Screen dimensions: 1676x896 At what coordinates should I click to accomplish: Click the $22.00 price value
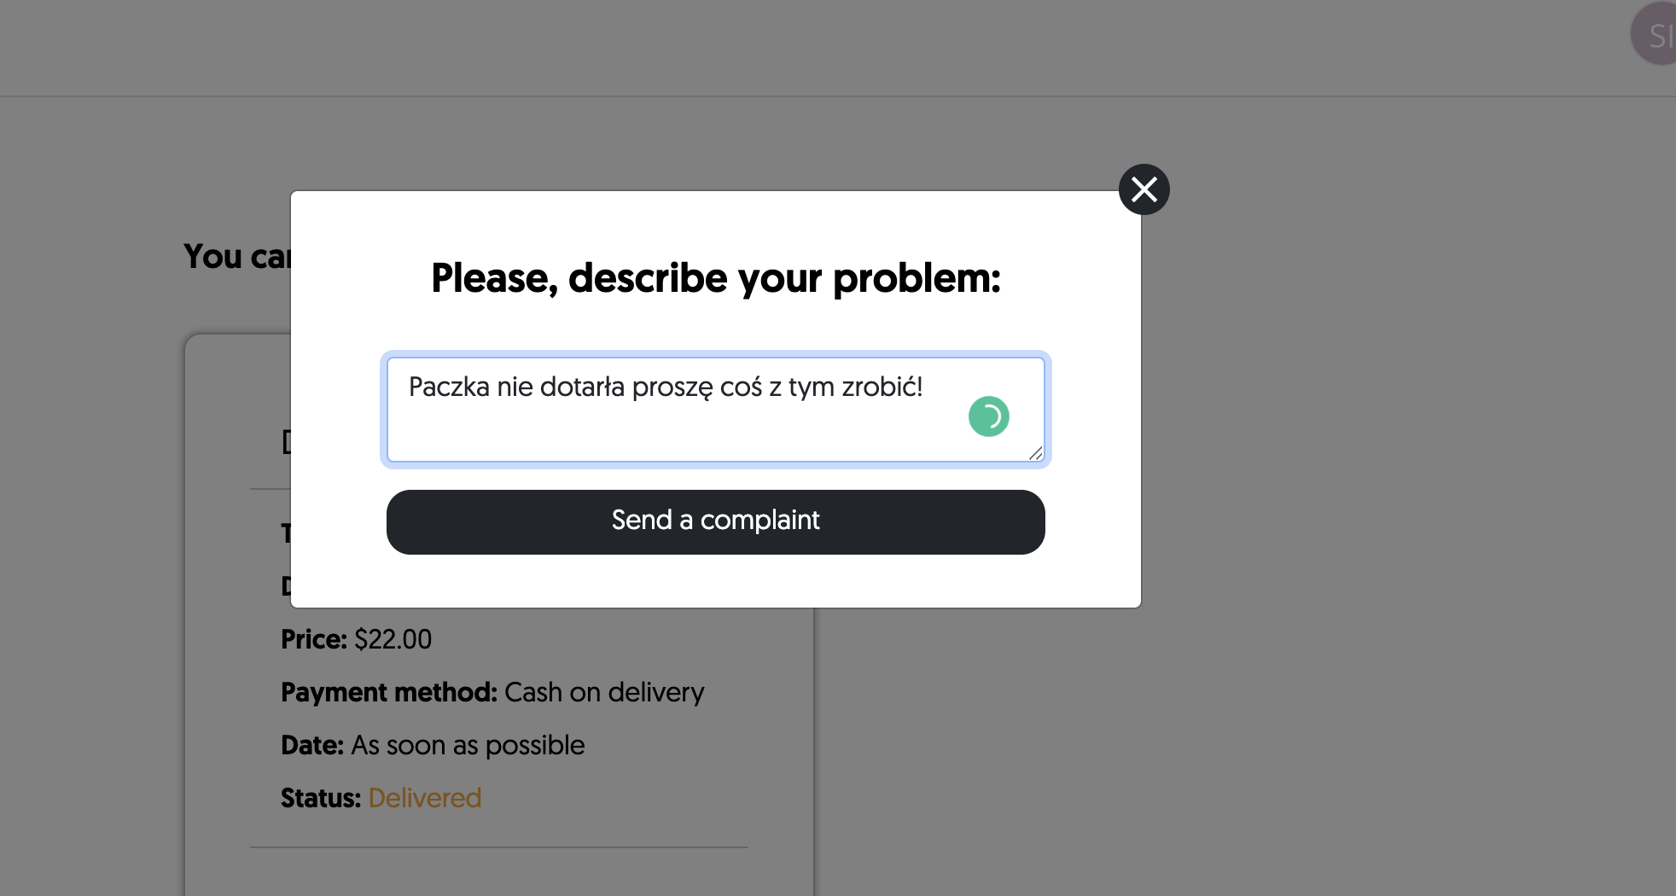pyautogui.click(x=393, y=639)
